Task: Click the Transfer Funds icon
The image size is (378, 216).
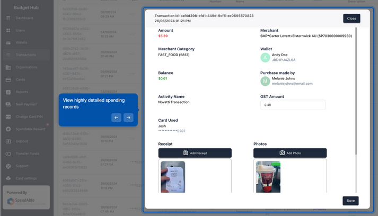Action: (8, 154)
